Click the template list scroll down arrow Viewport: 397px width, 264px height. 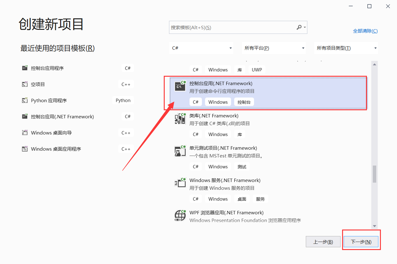[375, 226]
